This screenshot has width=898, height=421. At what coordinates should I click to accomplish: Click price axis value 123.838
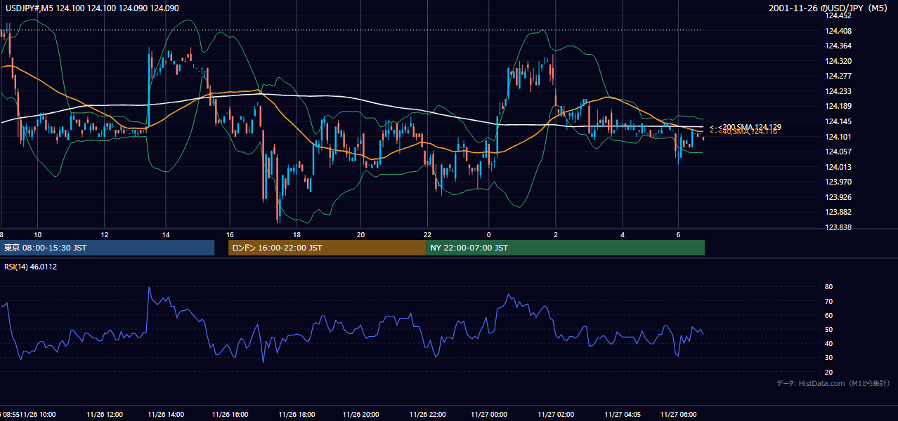838,227
